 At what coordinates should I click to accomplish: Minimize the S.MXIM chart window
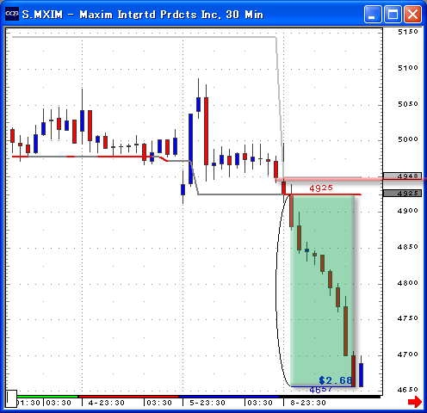373,14
